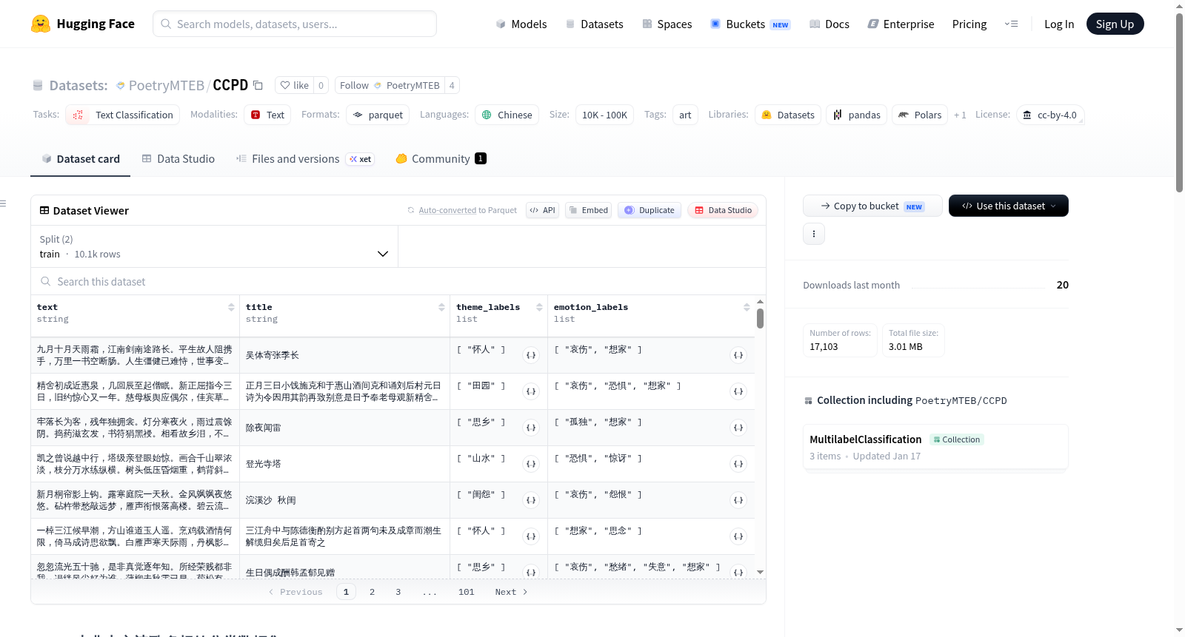The height and width of the screenshot is (637, 1185).
Task: Click the API button in Dataset Viewer
Action: pos(542,210)
